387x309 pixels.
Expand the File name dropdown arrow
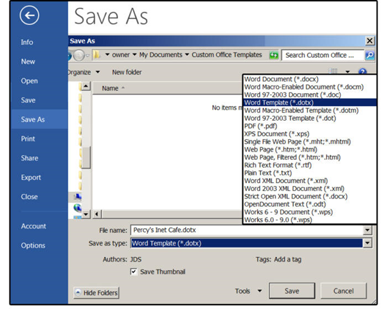367,231
